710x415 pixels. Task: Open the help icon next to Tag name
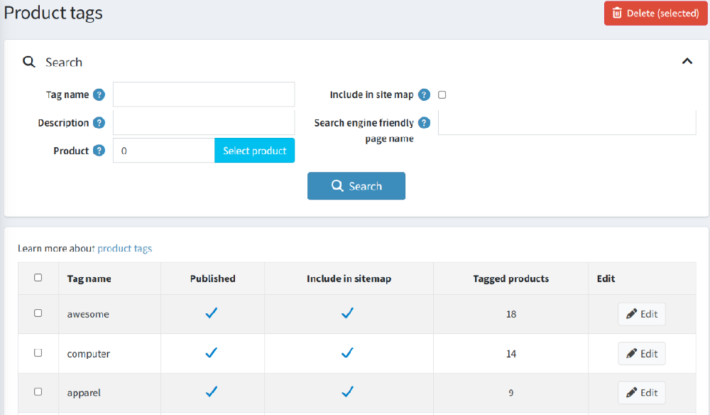pos(99,94)
